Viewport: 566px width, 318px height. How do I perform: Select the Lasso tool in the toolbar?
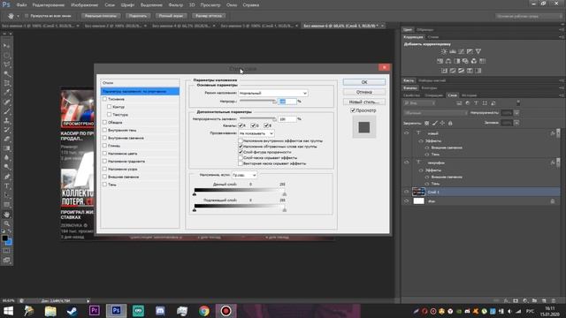pos(6,64)
